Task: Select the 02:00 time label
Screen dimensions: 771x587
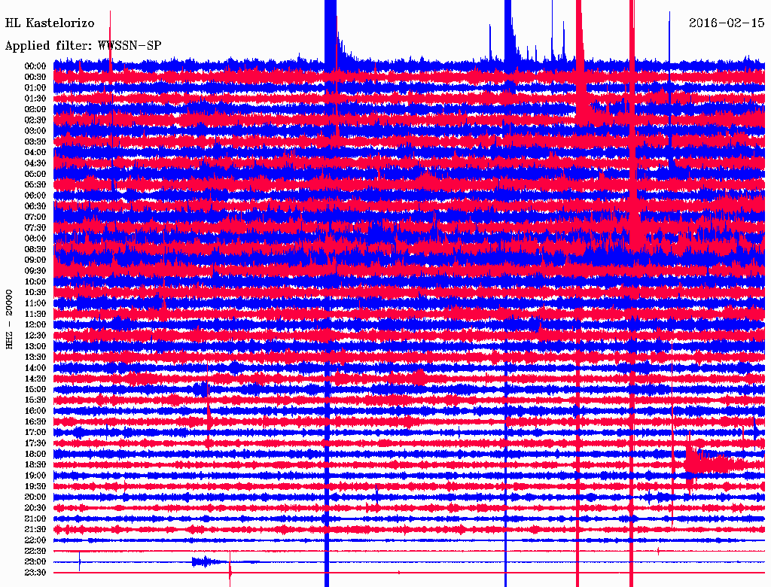Action: pos(35,110)
